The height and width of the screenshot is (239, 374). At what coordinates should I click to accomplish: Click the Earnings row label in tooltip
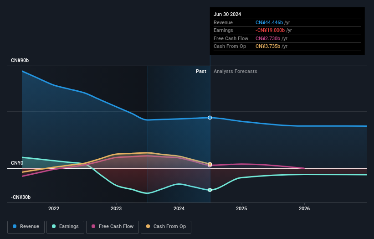tap(223, 30)
